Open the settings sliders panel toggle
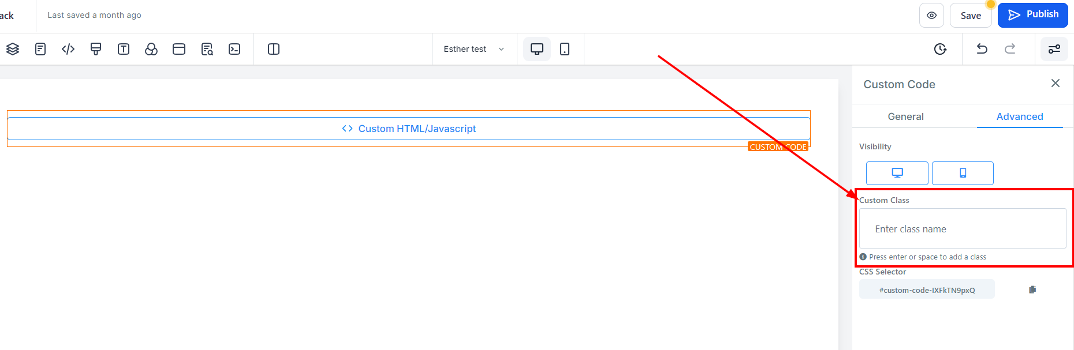This screenshot has height=350, width=1074. [1054, 49]
